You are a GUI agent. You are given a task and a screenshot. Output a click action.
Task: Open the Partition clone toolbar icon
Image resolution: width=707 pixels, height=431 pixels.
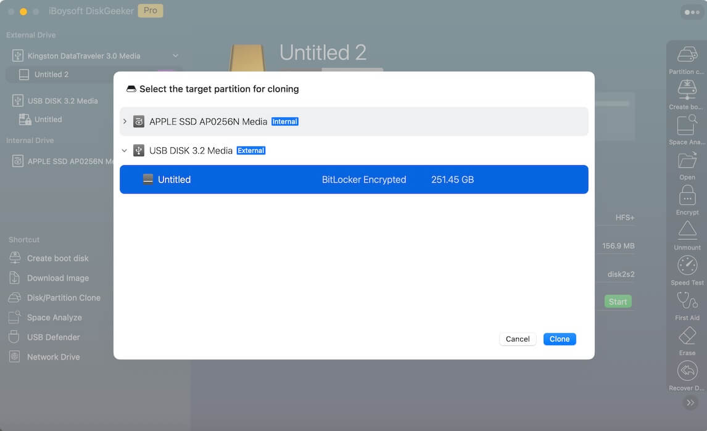[x=687, y=55]
